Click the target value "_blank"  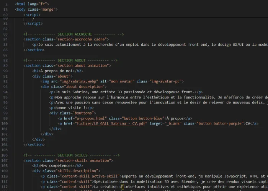pos(173,123)
